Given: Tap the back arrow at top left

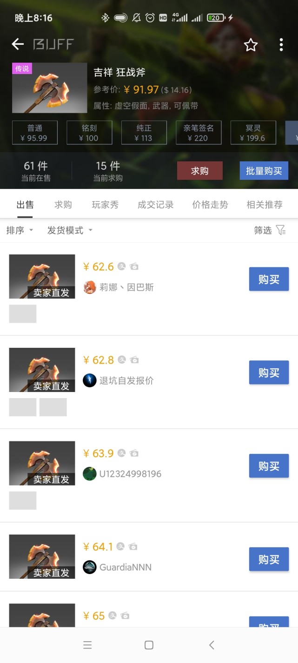Looking at the screenshot, I should tap(17, 44).
